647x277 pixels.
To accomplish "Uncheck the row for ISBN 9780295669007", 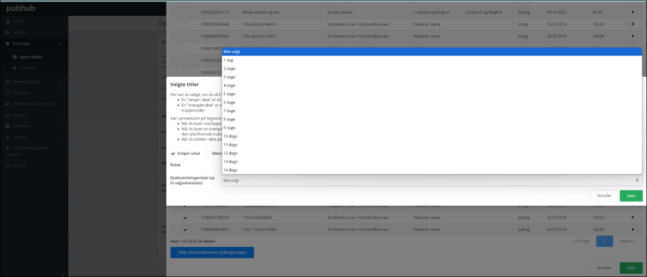I will (x=185, y=230).
